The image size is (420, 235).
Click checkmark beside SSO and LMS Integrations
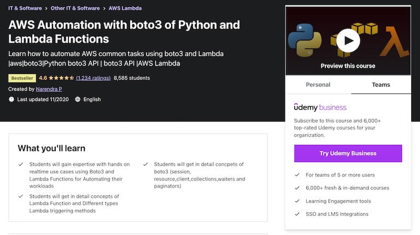pyautogui.click(x=297, y=214)
